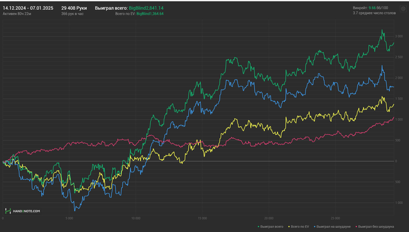Click the 3 000 y-axis label
The width and height of the screenshot is (409, 232).
[399, 36]
